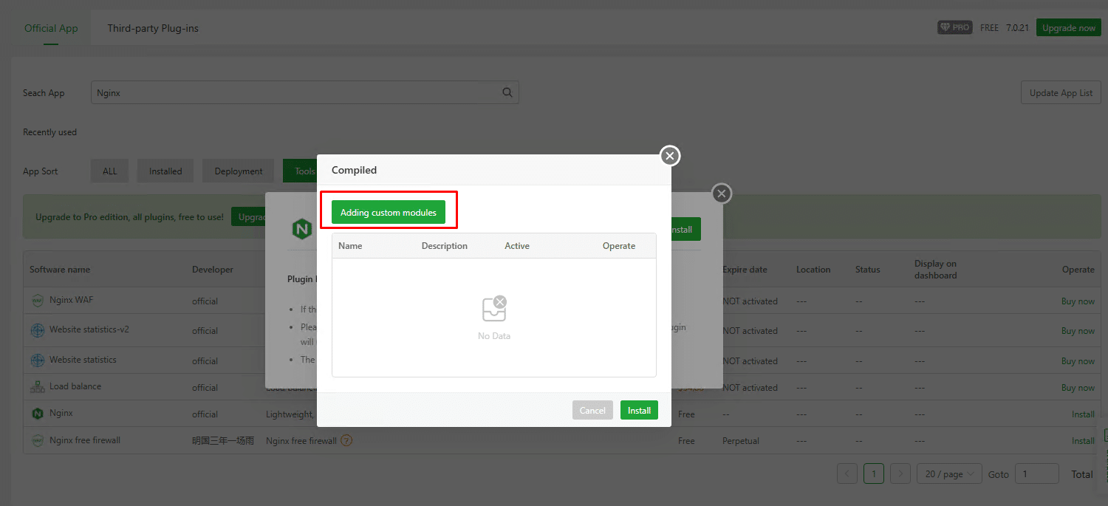Focus the Goto page input
The width and height of the screenshot is (1108, 506).
1038,473
